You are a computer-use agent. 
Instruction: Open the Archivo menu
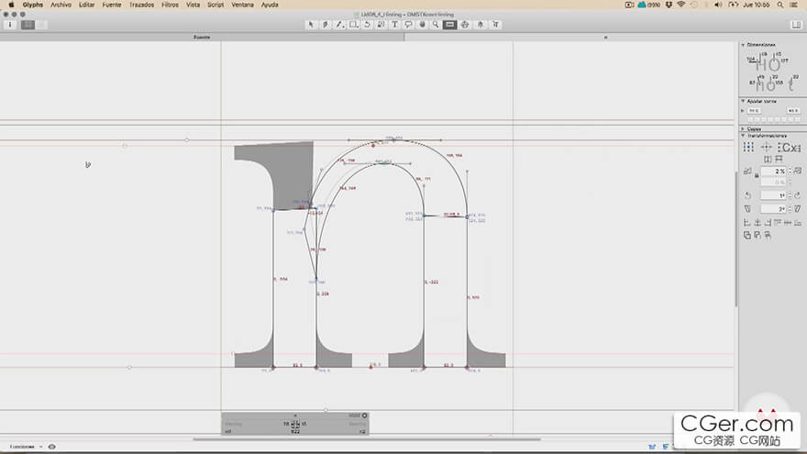(x=61, y=5)
